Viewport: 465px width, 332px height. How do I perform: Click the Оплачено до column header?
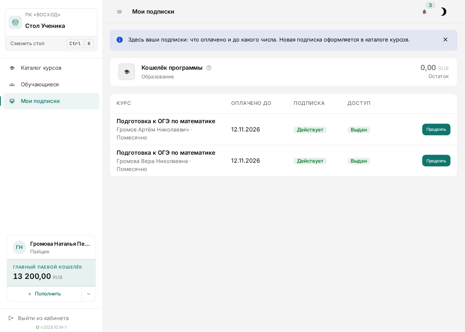(x=251, y=103)
